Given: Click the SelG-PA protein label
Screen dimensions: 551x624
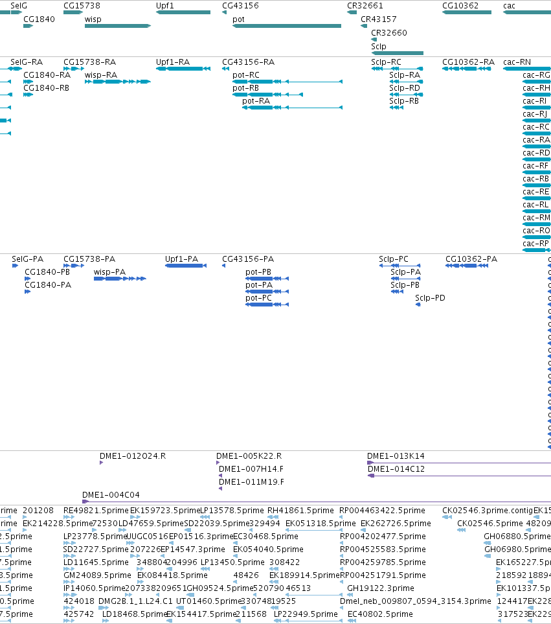Looking at the screenshot, I should 27,259.
